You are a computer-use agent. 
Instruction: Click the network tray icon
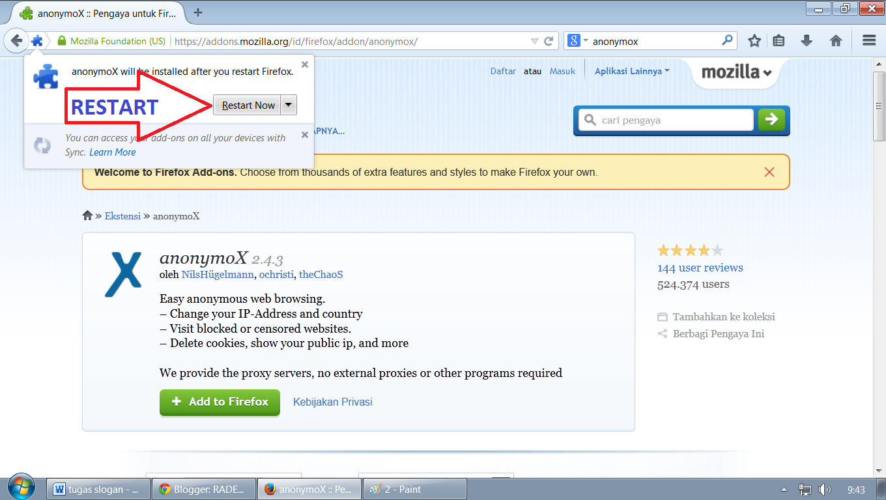tap(805, 490)
